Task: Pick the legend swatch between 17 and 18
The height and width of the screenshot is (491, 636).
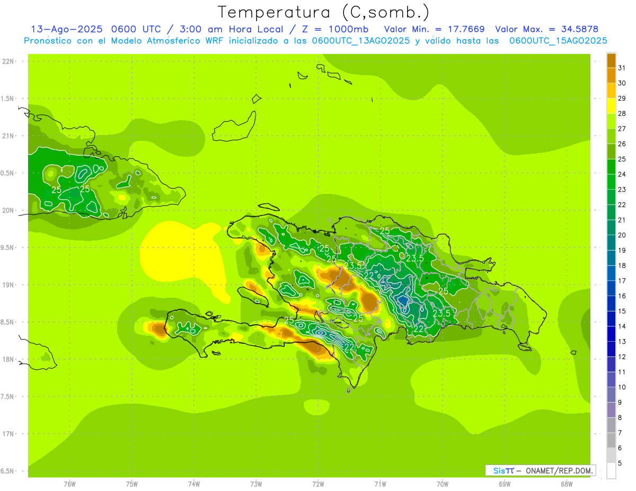Action: pyautogui.click(x=611, y=273)
